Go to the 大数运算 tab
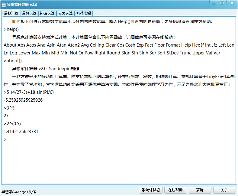 point(65,13)
